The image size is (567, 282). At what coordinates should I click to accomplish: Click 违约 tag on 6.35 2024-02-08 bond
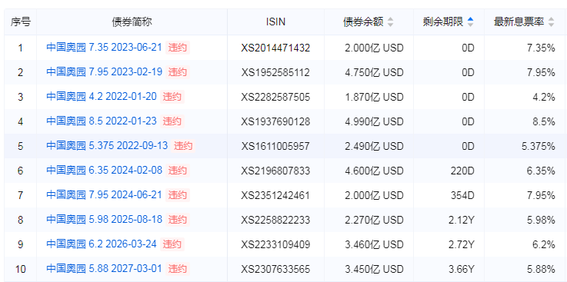click(178, 170)
